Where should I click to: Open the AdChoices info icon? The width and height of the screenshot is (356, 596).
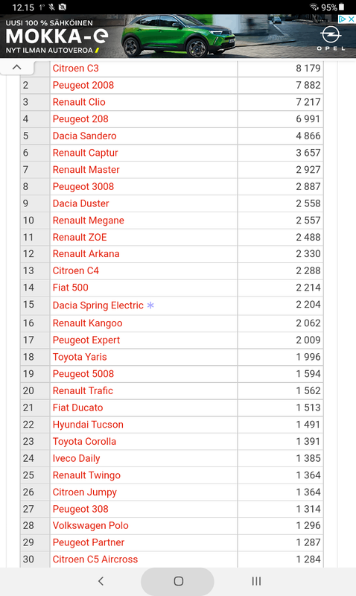tap(343, 19)
